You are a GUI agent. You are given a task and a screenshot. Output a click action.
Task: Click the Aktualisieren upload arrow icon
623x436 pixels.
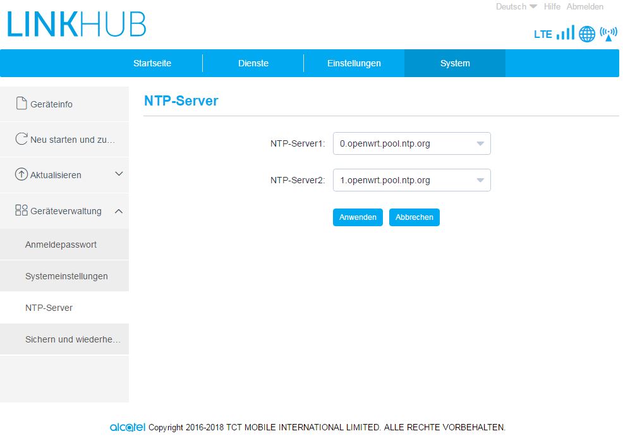[21, 174]
